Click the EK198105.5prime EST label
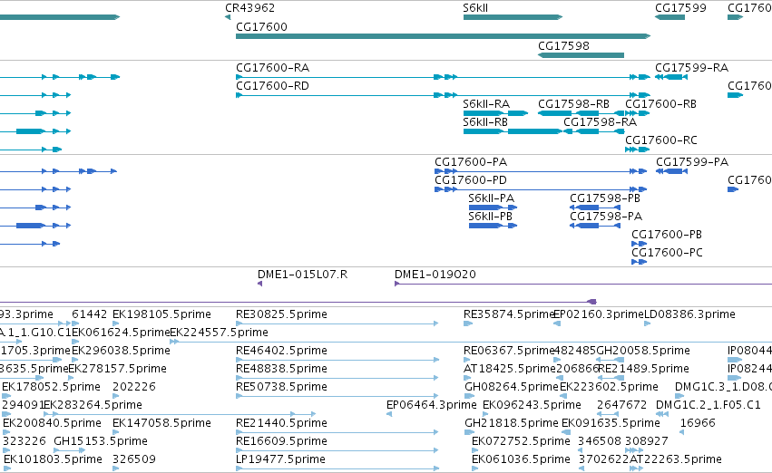The height and width of the screenshot is (473, 772). (161, 314)
